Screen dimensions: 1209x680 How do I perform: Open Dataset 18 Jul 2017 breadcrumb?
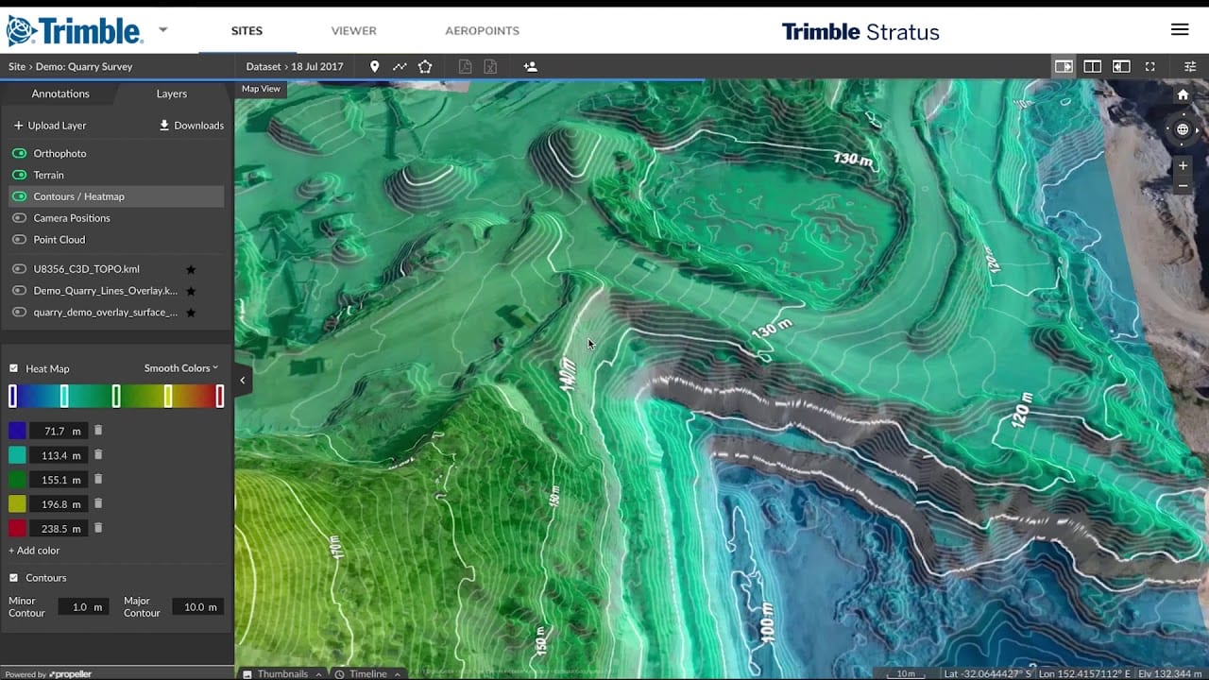[x=295, y=67]
